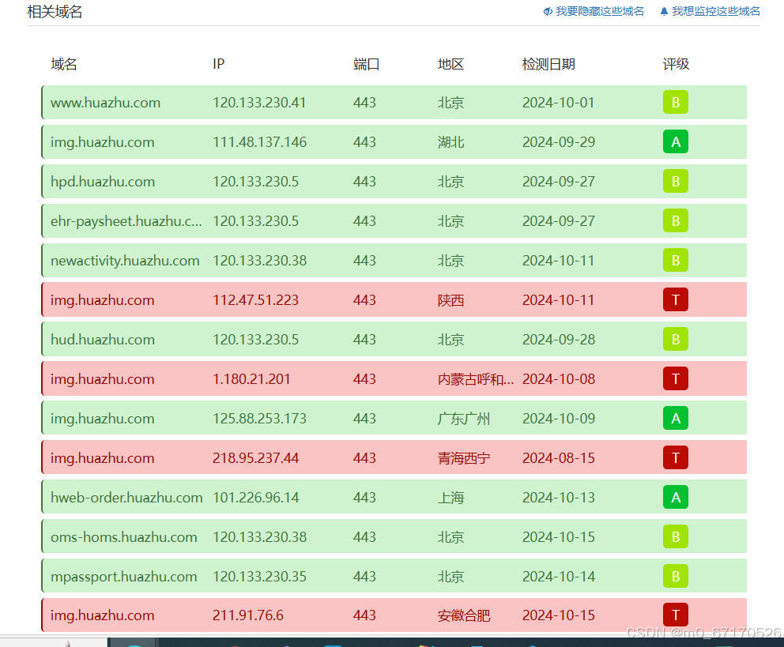Click the B grade badge for hud.huazhu.com

[x=676, y=339]
